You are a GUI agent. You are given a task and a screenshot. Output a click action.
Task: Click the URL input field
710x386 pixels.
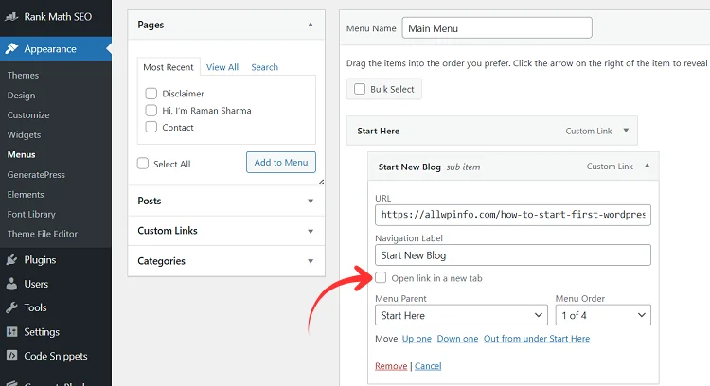coord(512,215)
